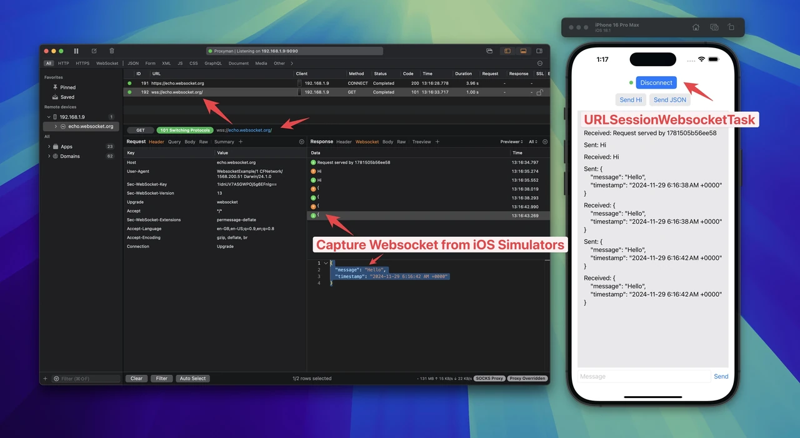Switch Request pane to Raw tab
This screenshot has width=800, height=438.
click(x=204, y=142)
